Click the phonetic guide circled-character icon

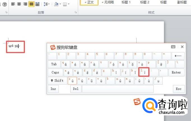pyautogui.click(x=5, y=4)
